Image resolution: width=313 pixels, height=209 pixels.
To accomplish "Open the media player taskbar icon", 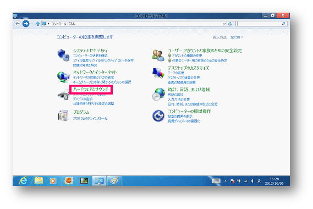I will coord(53,181).
